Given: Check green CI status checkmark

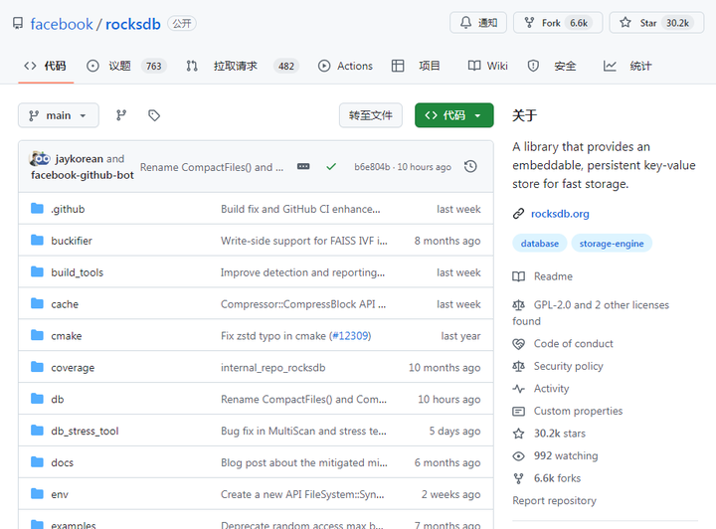Looking at the screenshot, I should click(331, 167).
